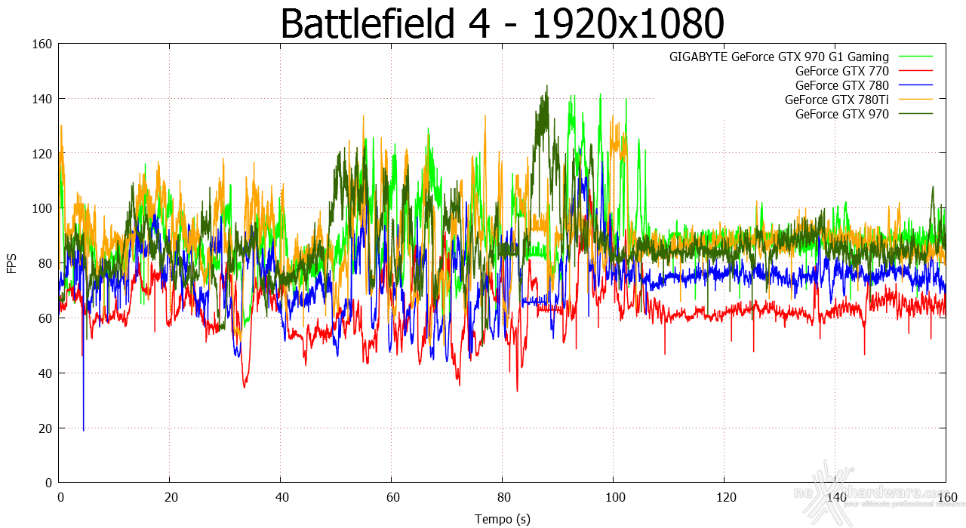Image resolution: width=966 pixels, height=528 pixels.
Task: Select the GeForce GTX 780Ti legend label
Action: (837, 100)
